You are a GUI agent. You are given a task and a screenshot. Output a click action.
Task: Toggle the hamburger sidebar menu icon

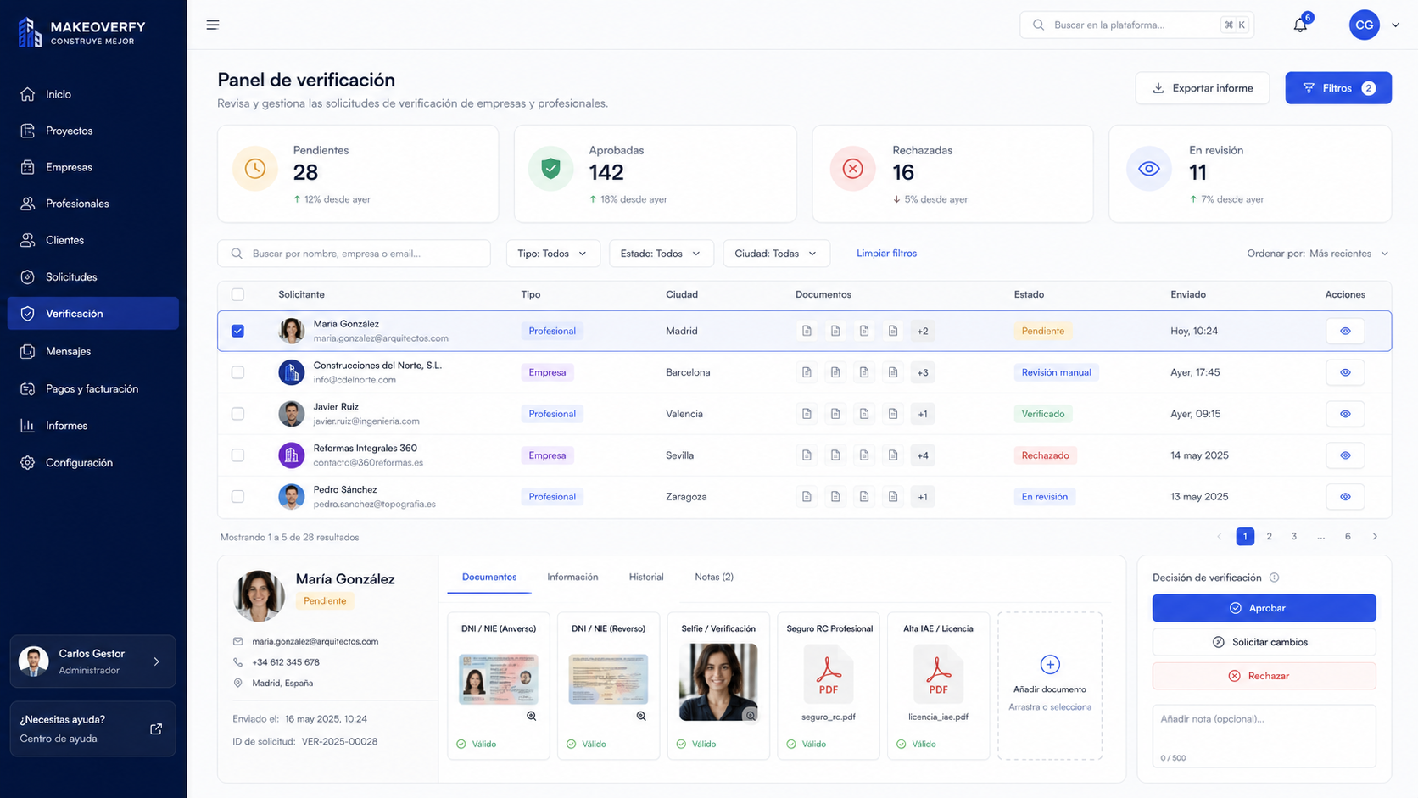pyautogui.click(x=213, y=25)
